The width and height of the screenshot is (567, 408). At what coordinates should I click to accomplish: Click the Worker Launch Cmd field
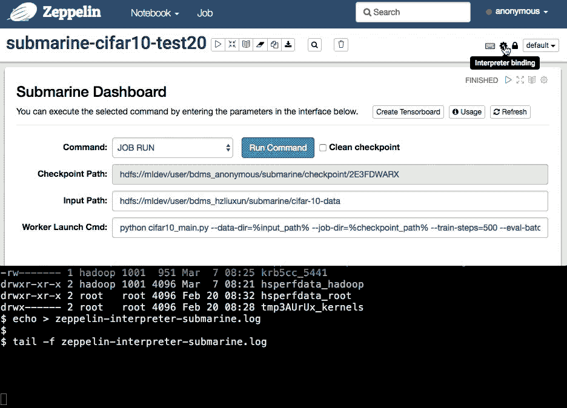click(330, 228)
